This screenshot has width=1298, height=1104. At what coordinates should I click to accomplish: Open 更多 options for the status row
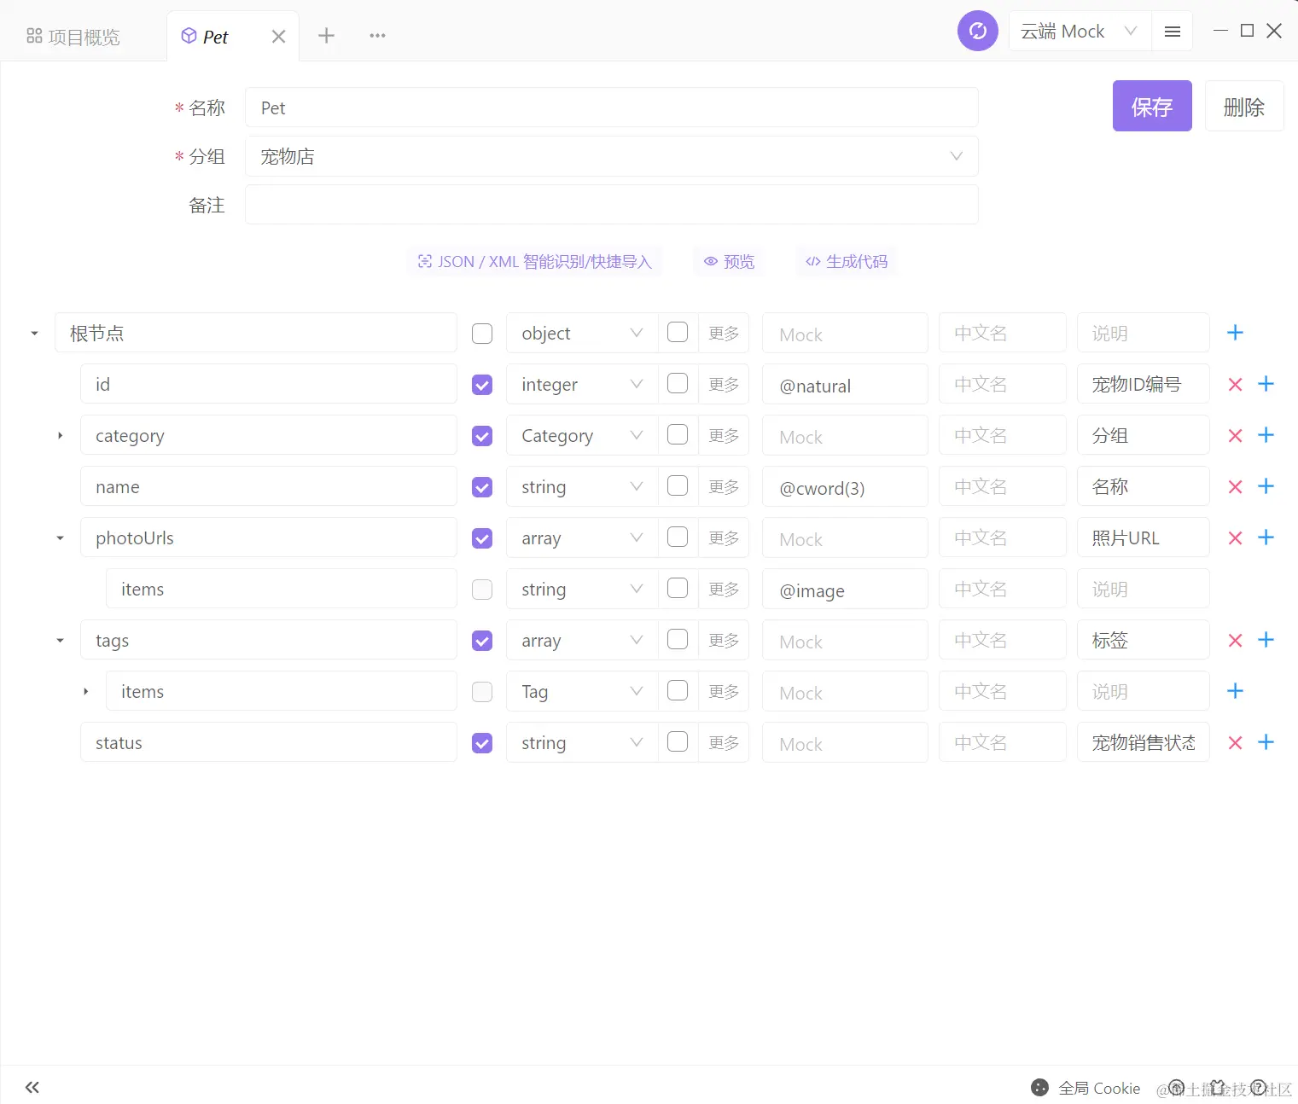(724, 742)
